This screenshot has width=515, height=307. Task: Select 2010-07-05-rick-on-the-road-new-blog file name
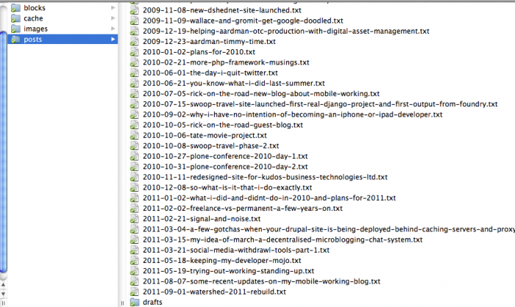[x=261, y=94]
